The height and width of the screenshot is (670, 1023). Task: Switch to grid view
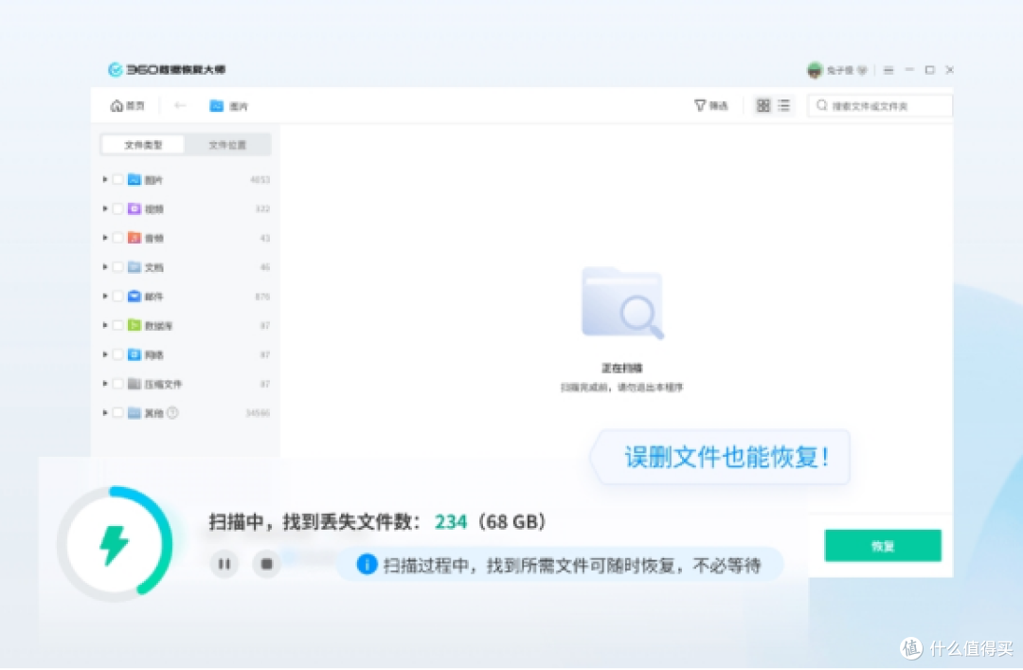click(x=763, y=105)
